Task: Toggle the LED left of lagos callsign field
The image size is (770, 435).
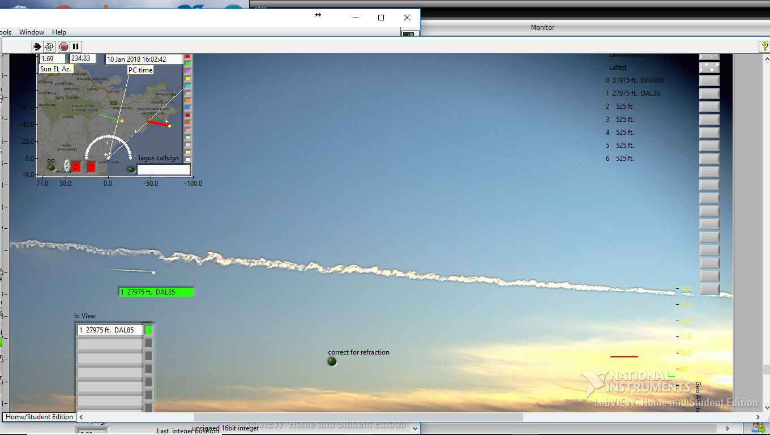Action: coord(131,169)
